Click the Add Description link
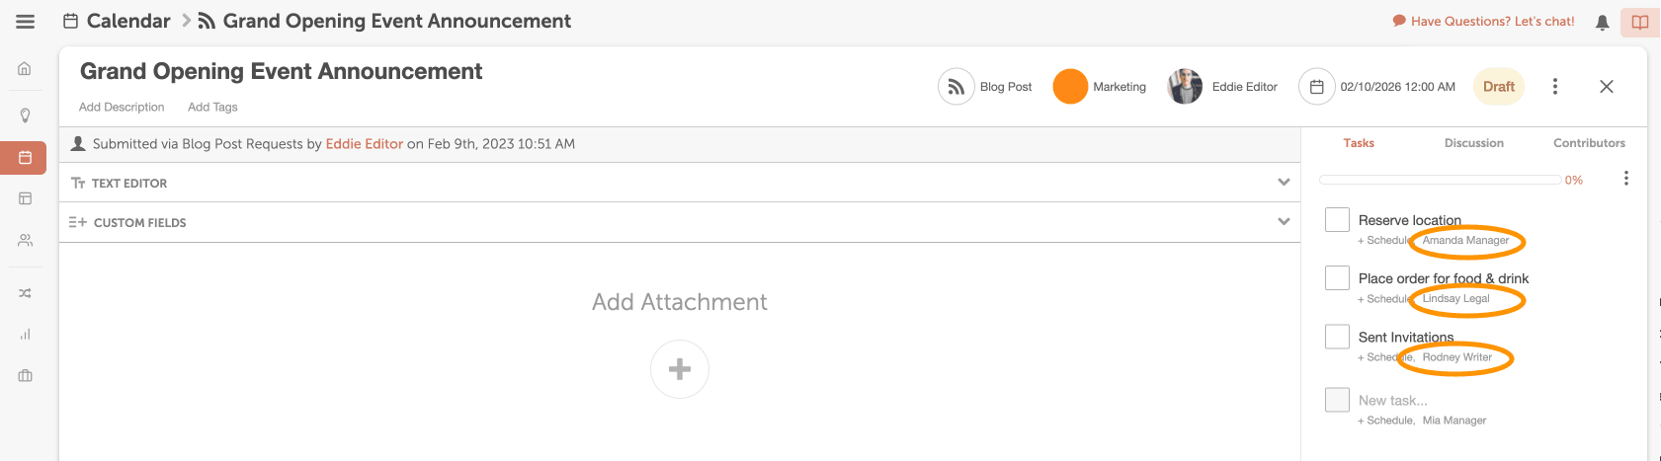Screen dimensions: 1661x461 [122, 107]
